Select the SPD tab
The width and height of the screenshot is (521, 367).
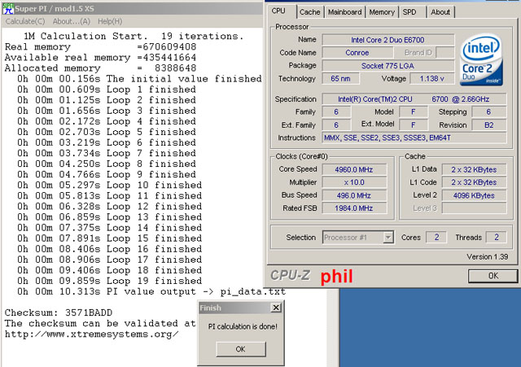click(x=409, y=12)
